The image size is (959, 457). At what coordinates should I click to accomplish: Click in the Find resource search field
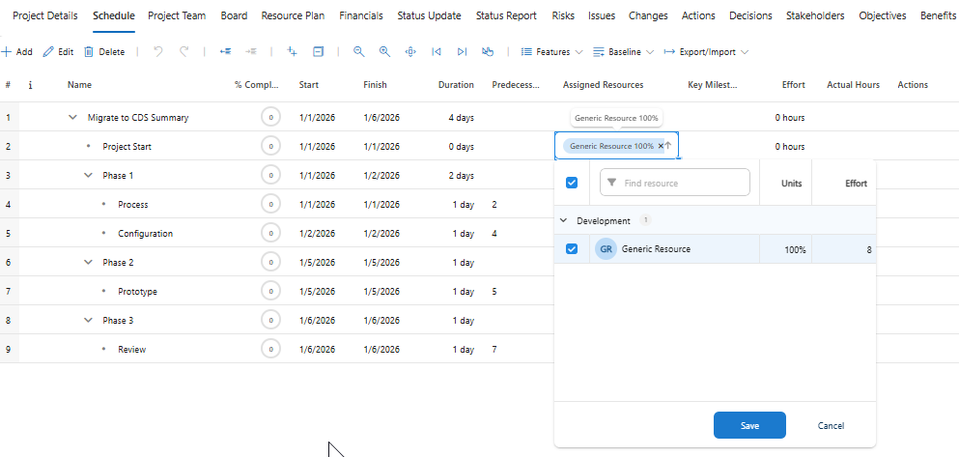point(675,183)
